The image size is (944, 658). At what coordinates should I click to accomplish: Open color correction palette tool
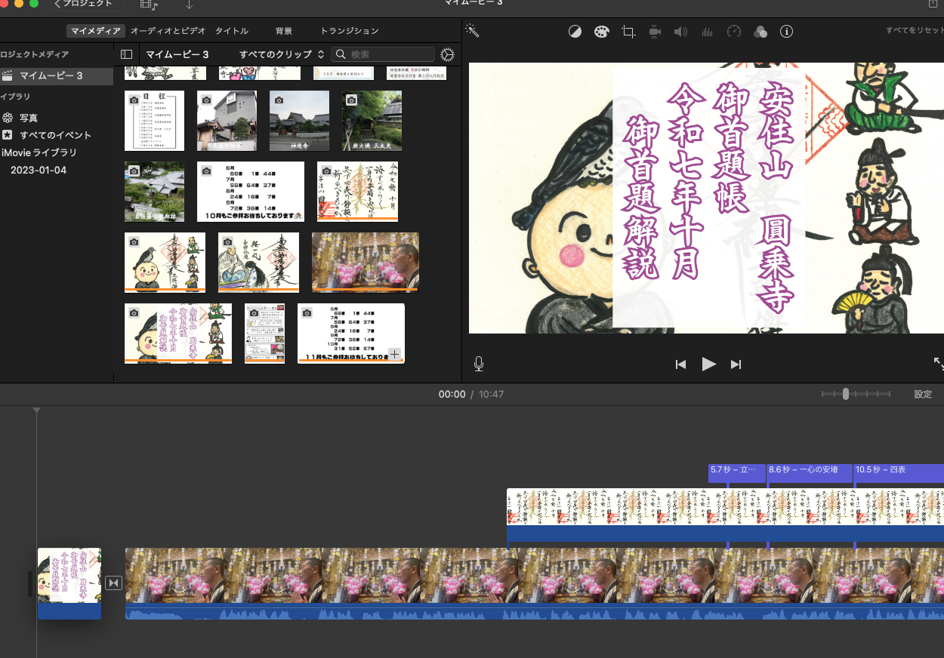pyautogui.click(x=601, y=32)
